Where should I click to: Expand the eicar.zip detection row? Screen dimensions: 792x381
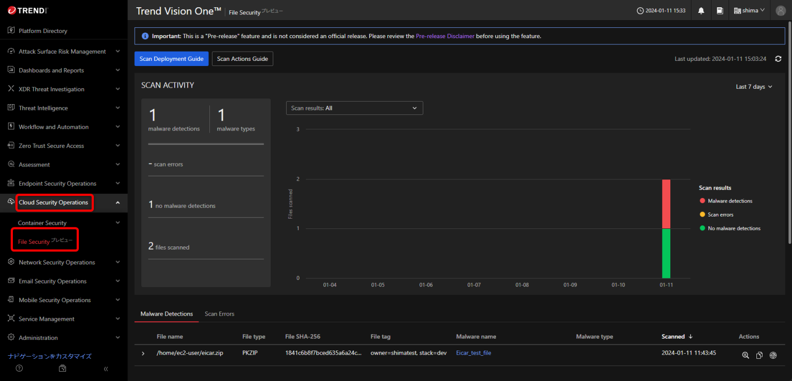click(143, 354)
